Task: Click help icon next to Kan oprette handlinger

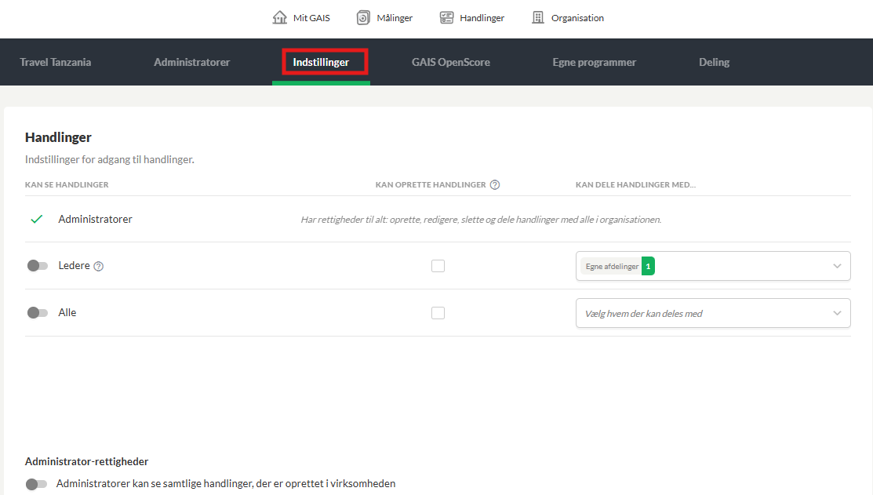Action: click(x=495, y=185)
